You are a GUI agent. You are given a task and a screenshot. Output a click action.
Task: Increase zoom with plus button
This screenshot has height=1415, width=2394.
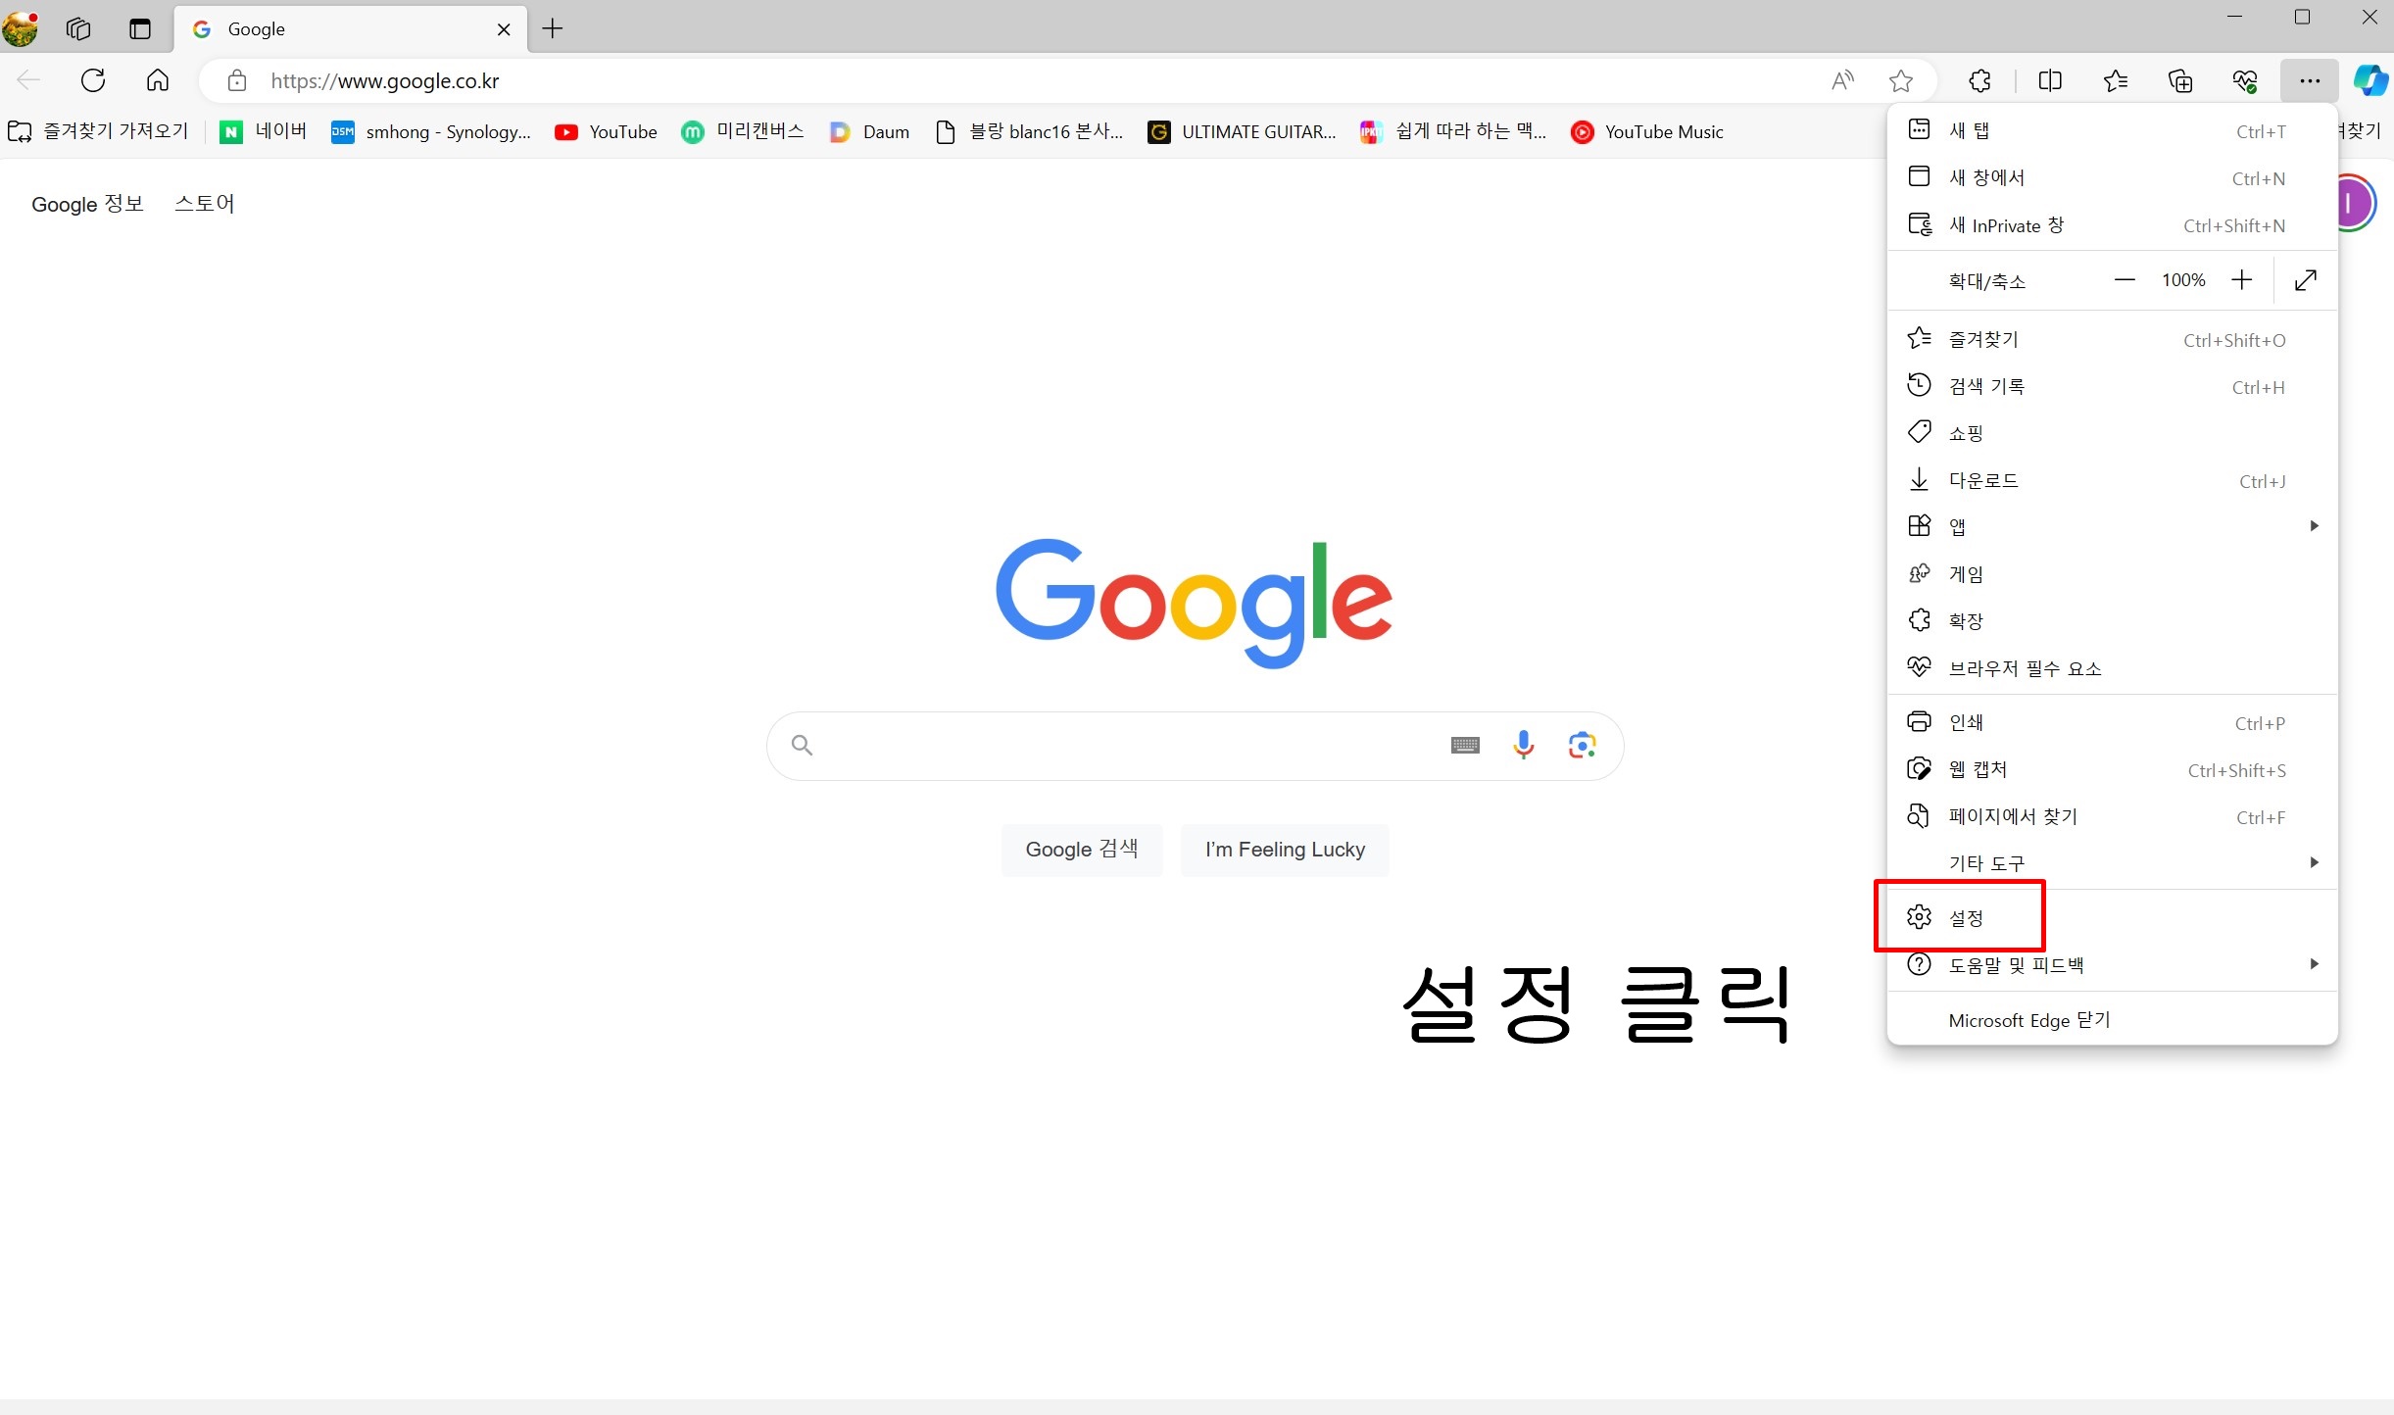coord(2242,280)
